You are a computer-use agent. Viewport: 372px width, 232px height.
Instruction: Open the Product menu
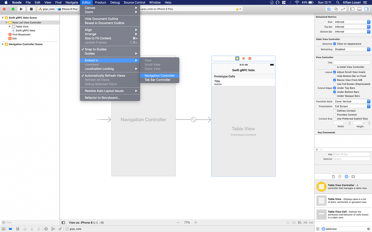(x=100, y=2)
